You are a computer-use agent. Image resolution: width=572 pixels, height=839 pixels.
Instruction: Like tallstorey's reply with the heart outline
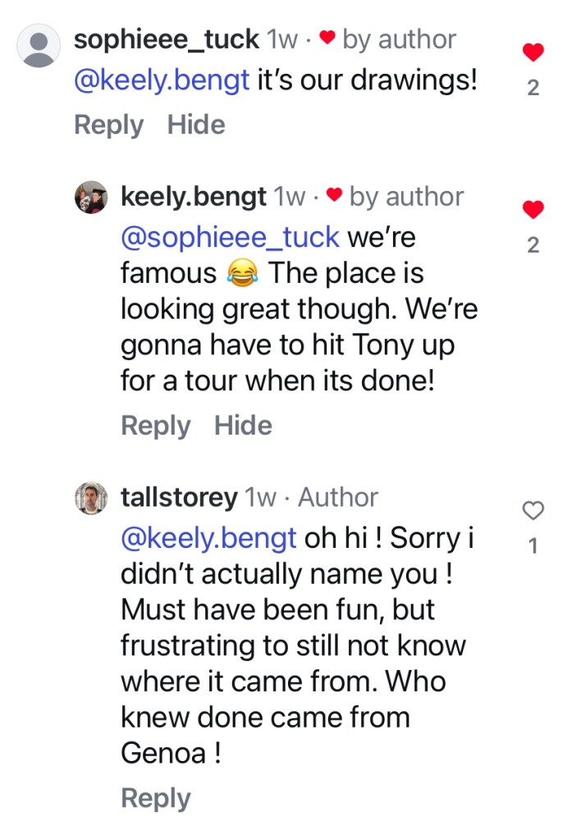point(533,511)
